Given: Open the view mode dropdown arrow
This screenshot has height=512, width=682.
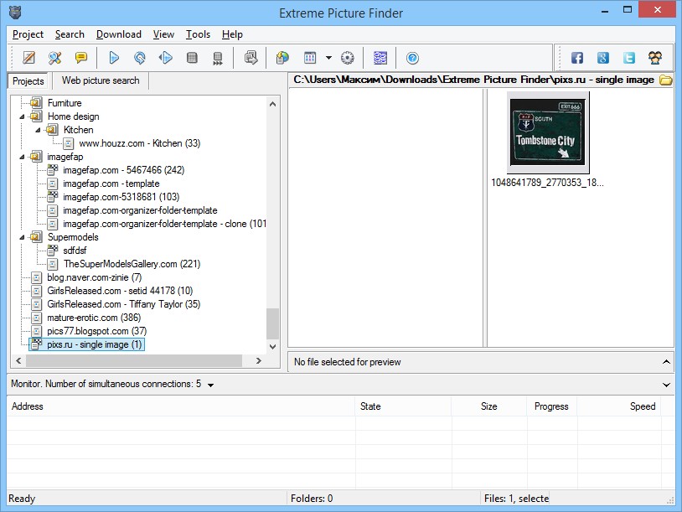Looking at the screenshot, I should pos(328,58).
